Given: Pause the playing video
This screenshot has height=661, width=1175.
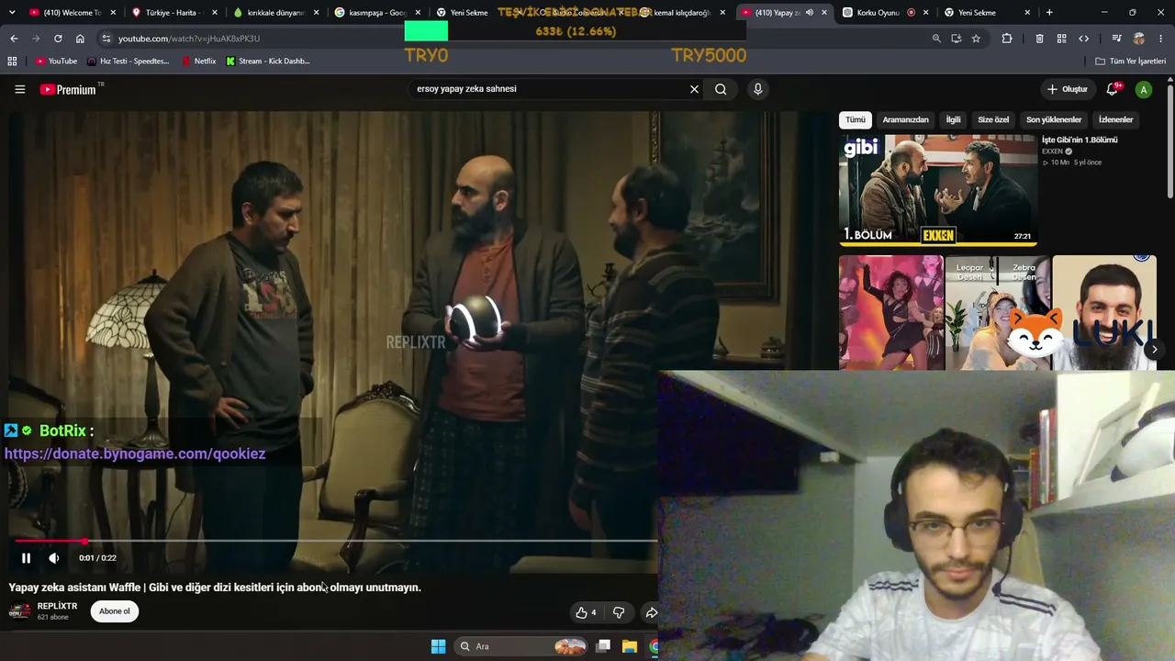Looking at the screenshot, I should tap(26, 558).
